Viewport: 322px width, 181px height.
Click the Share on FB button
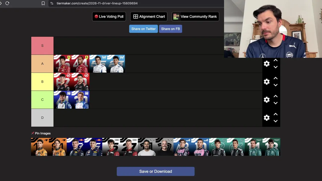click(170, 29)
